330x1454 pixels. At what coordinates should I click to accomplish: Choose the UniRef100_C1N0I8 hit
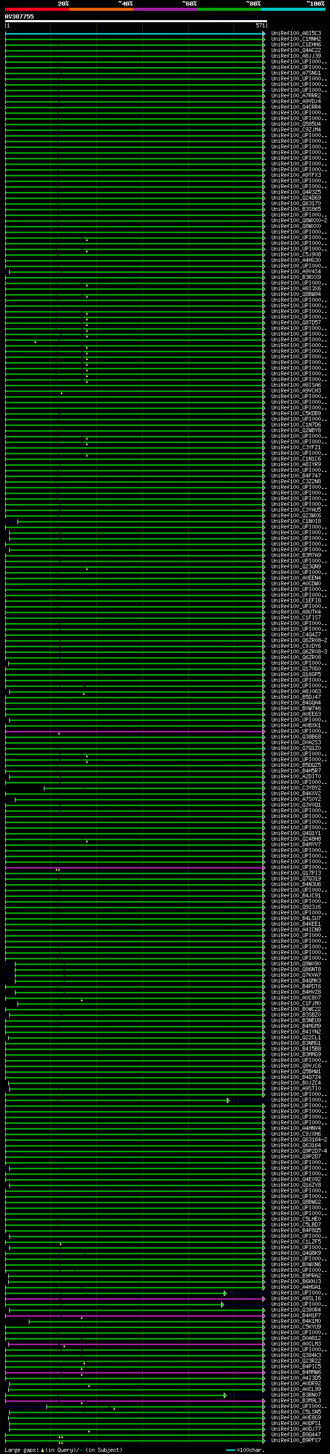(x=296, y=521)
